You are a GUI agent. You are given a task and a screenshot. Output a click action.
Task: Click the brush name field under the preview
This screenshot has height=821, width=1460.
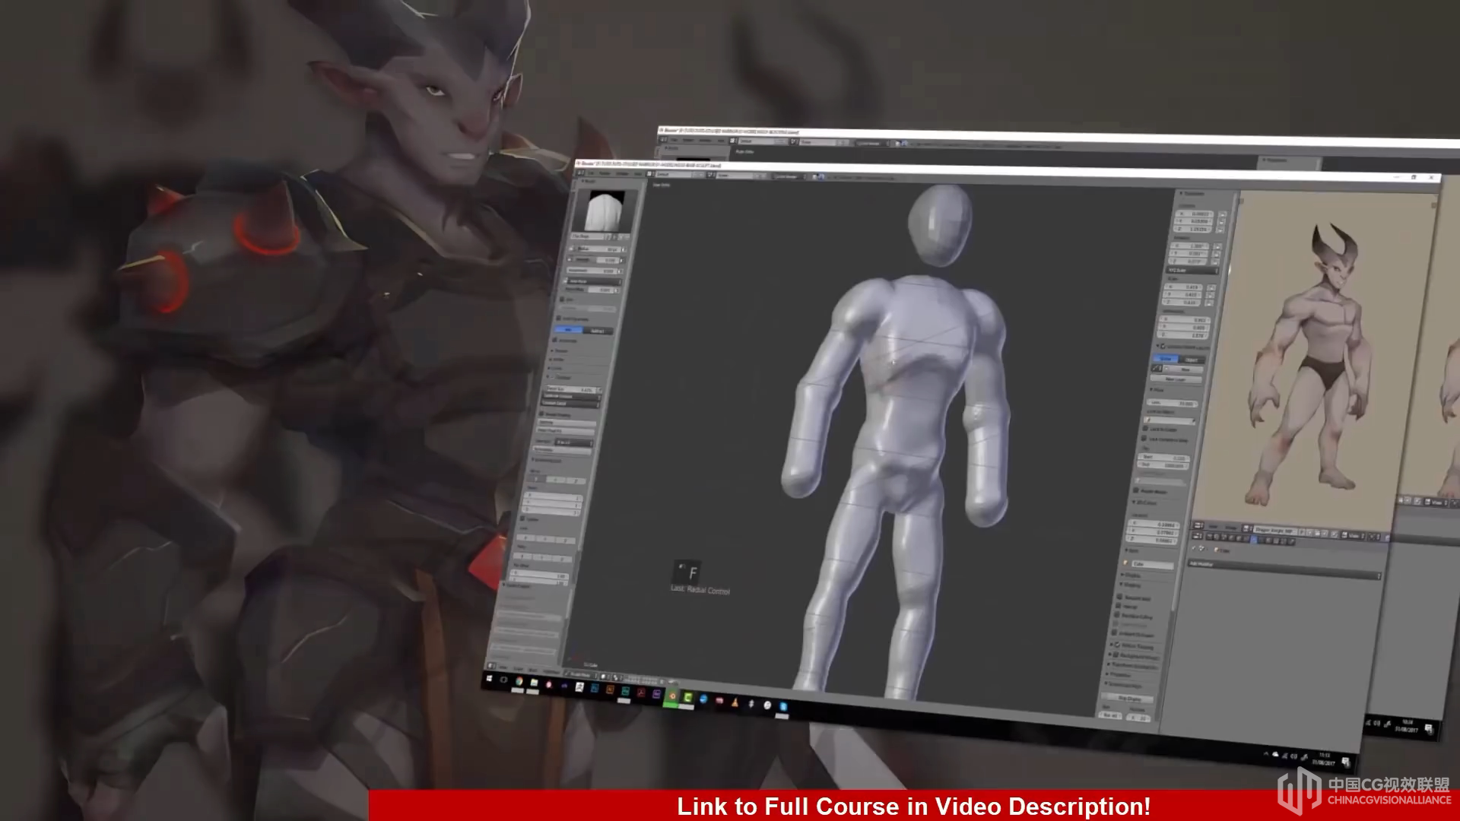(x=588, y=236)
